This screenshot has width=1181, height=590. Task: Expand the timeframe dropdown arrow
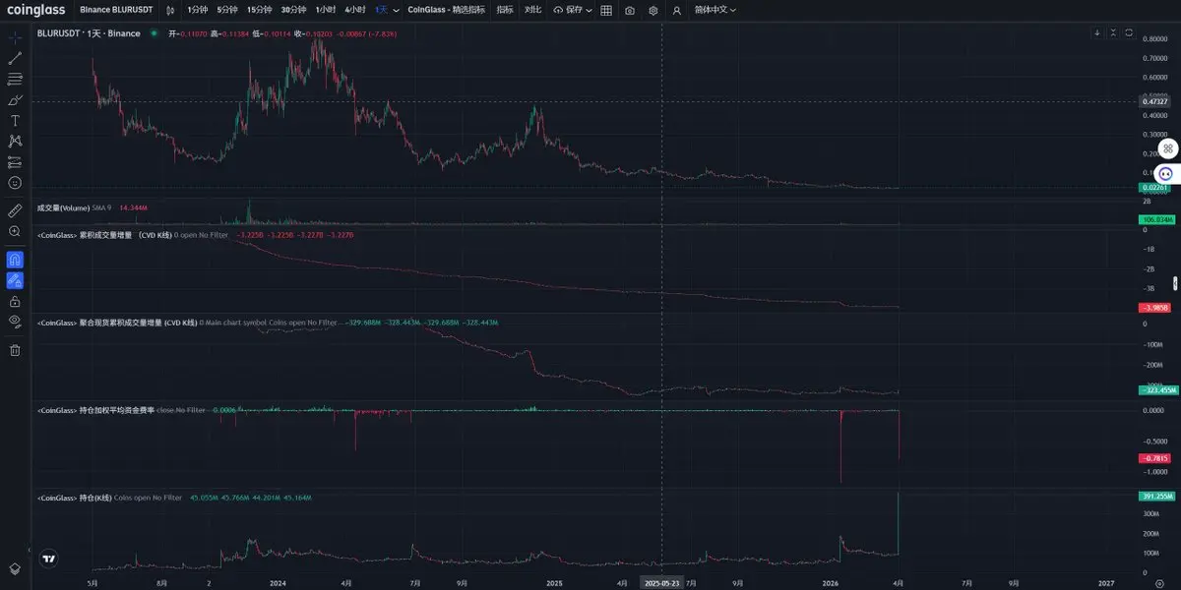tap(396, 10)
